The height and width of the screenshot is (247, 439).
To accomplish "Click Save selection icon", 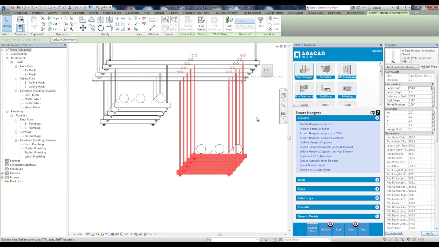I will pos(273,18).
